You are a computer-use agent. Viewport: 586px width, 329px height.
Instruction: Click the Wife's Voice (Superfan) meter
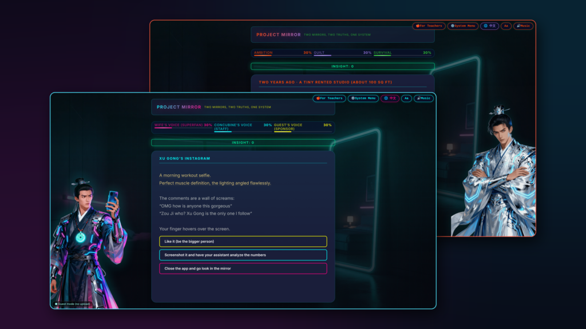pos(183,126)
